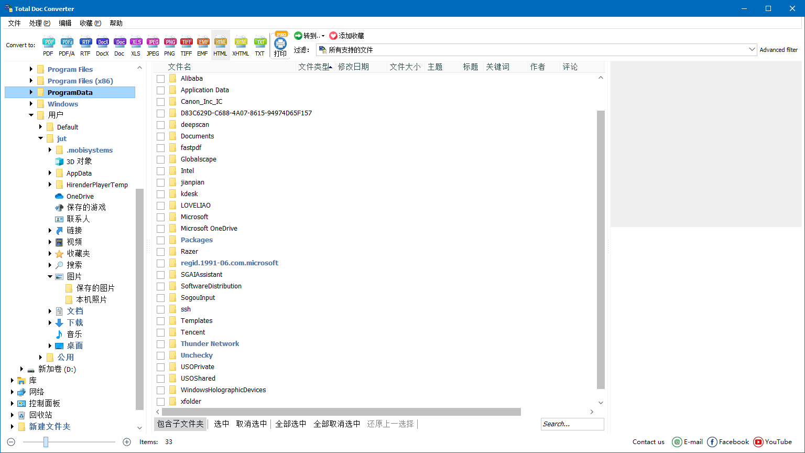This screenshot has height=453, width=805.
Task: Open the E-mail contact icon
Action: 677,442
